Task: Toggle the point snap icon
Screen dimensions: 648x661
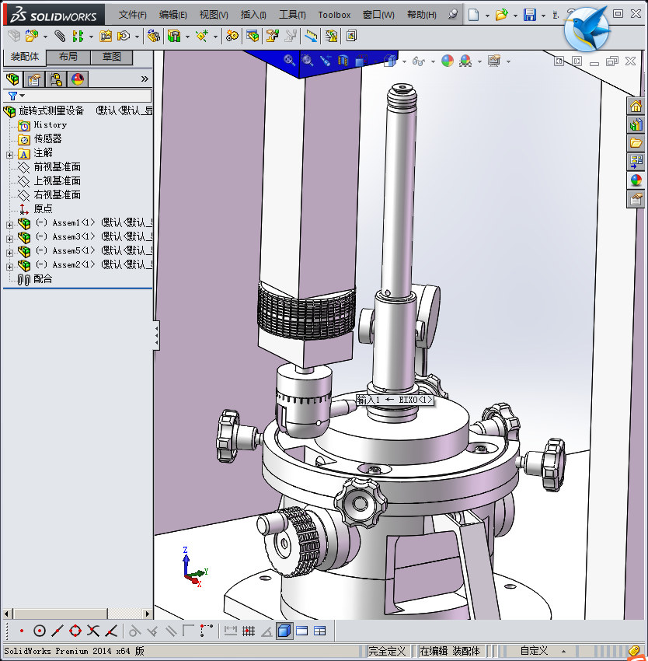Action: click(22, 631)
